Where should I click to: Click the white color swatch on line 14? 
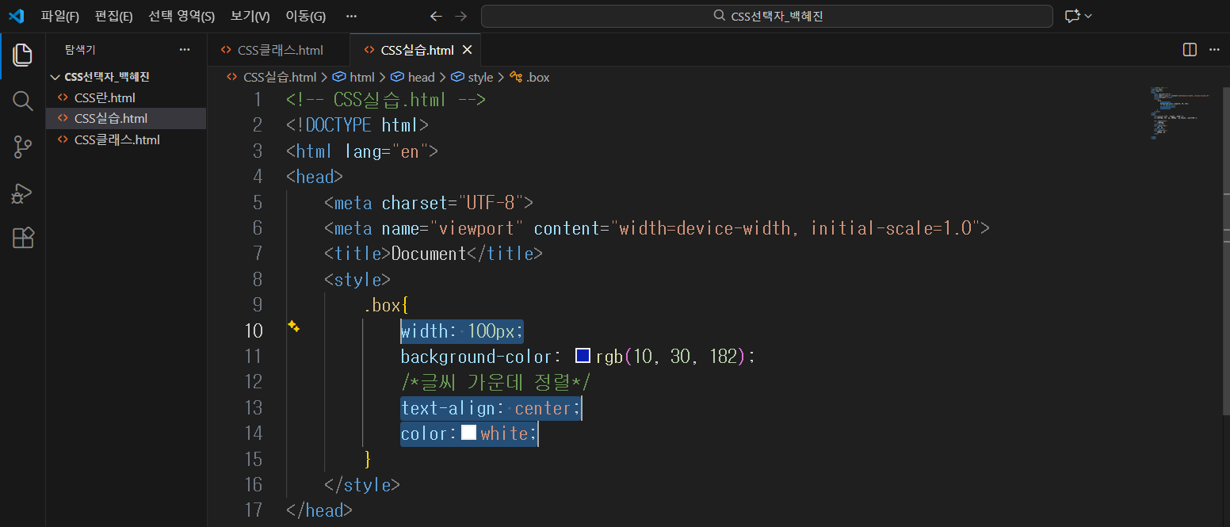pyautogui.click(x=468, y=433)
